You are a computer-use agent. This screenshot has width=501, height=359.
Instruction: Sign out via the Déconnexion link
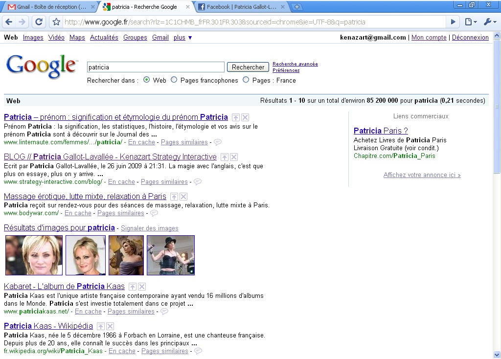coord(470,37)
